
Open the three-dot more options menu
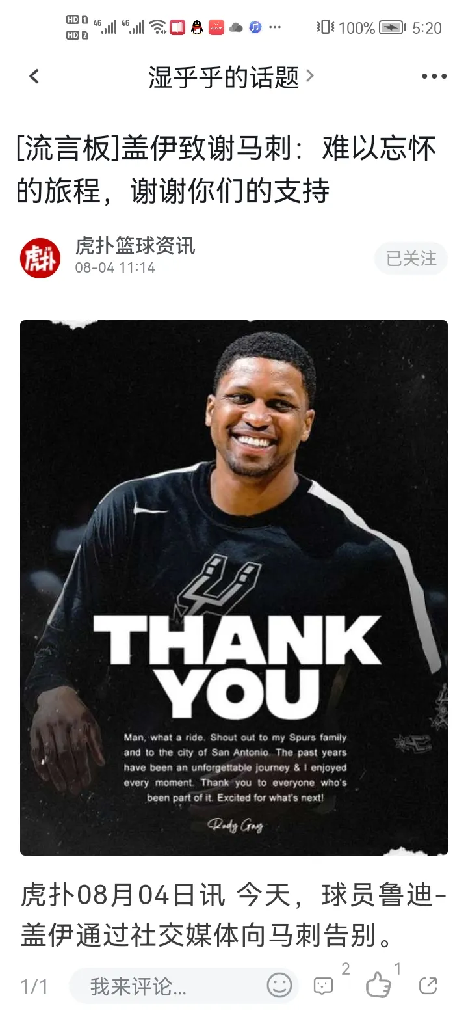click(434, 77)
